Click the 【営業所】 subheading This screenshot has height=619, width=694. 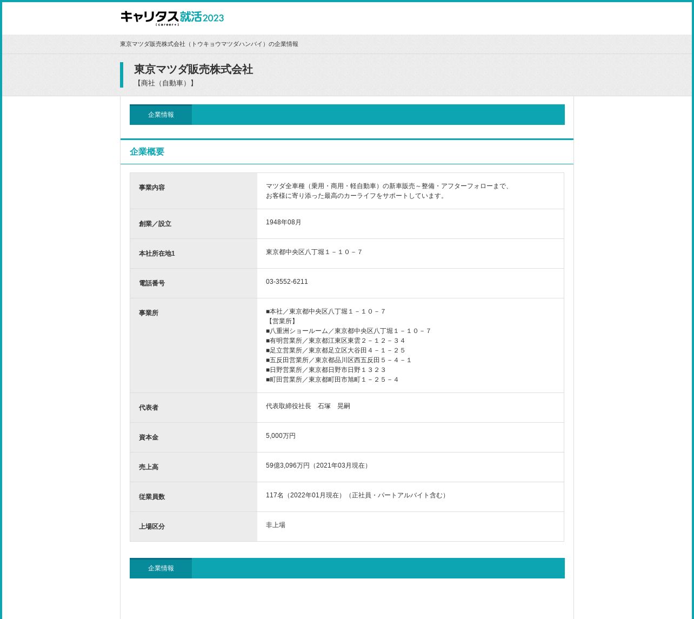pyautogui.click(x=282, y=321)
